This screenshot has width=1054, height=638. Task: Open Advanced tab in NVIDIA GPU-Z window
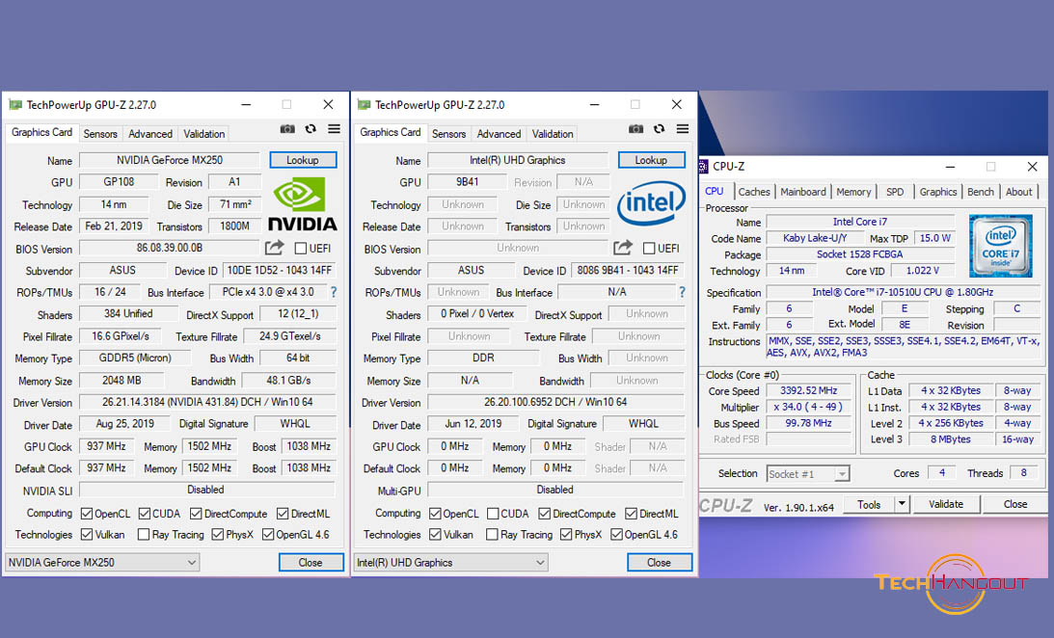click(150, 134)
